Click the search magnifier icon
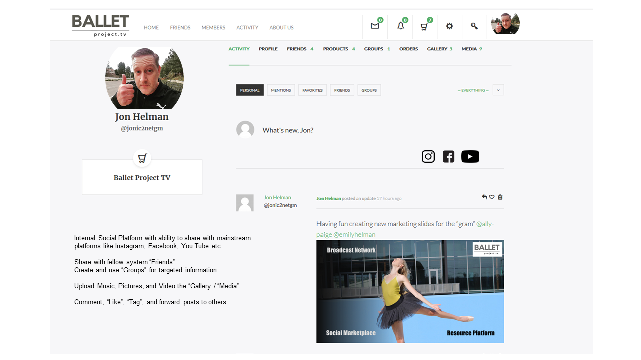The height and width of the screenshot is (360, 641). [474, 26]
